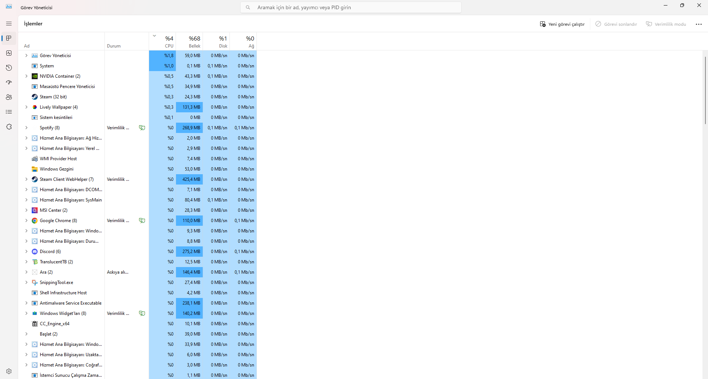
Task: Click the WMI Provider Host icon
Action: pos(35,159)
